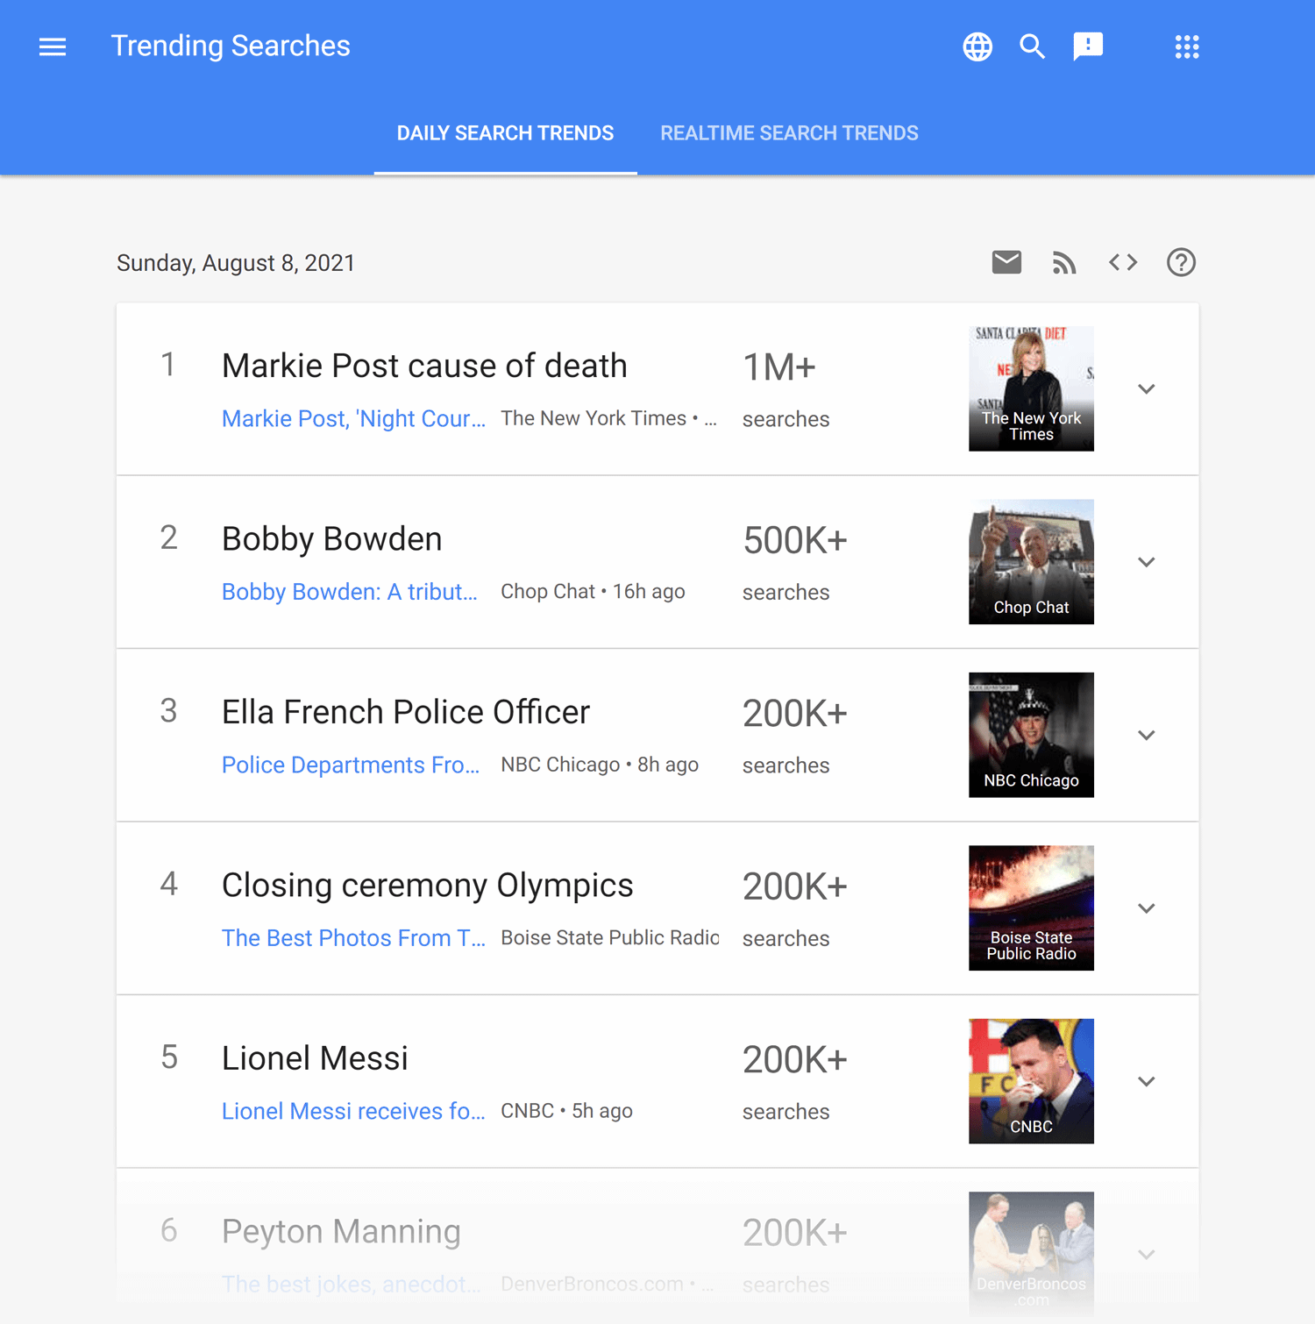Open the Markie Post Night Court article

pos(354,418)
